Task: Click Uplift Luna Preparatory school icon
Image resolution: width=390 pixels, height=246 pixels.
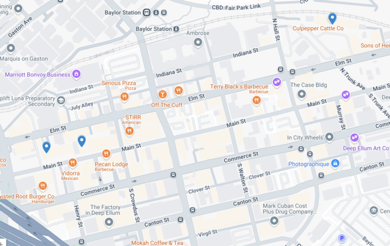Action: pos(61,100)
